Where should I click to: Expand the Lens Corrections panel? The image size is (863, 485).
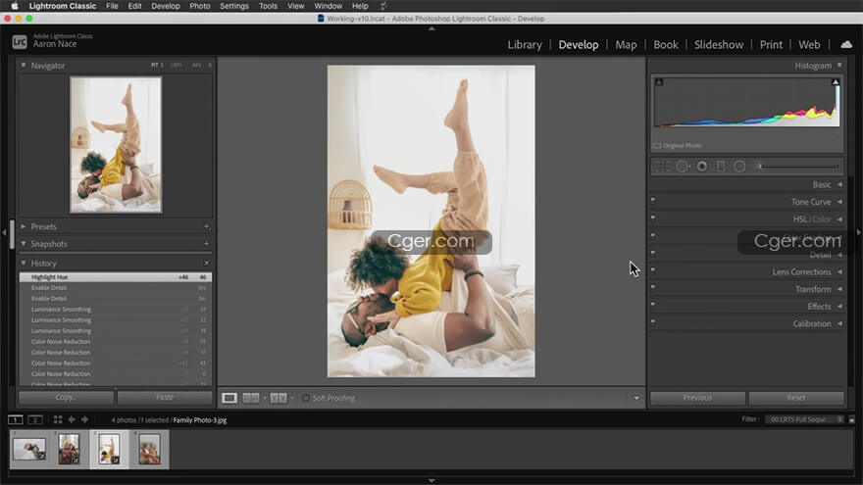click(x=839, y=271)
